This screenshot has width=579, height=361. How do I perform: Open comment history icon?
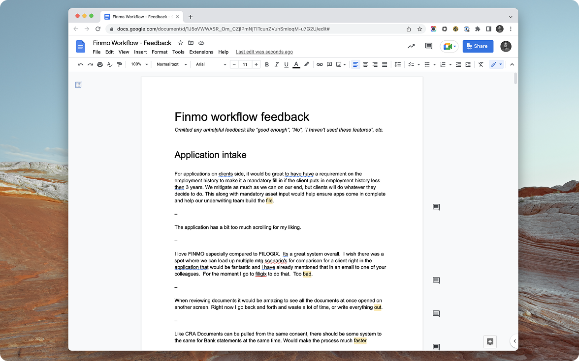coord(429,46)
